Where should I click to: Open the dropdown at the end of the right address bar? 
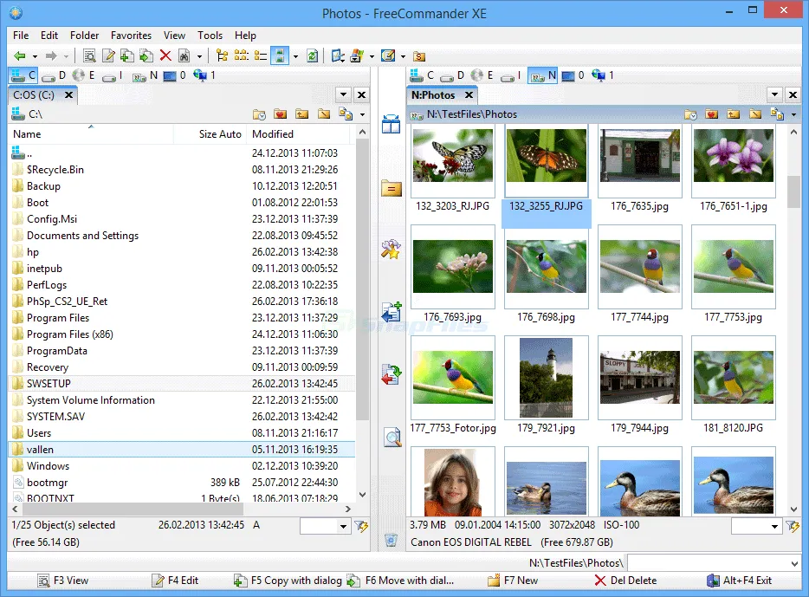(x=793, y=114)
